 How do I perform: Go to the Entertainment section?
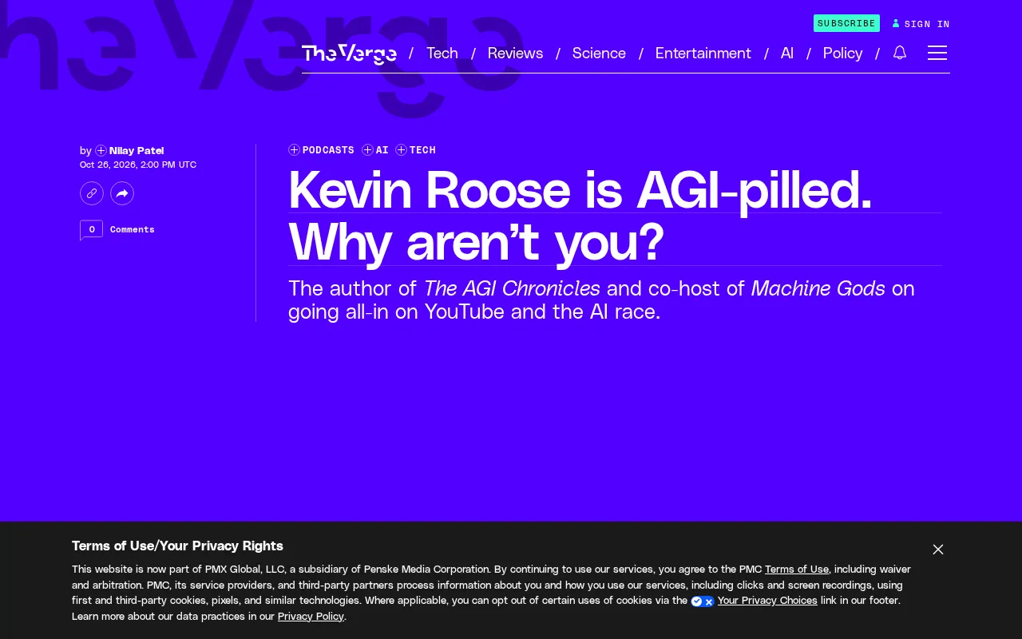(x=703, y=54)
